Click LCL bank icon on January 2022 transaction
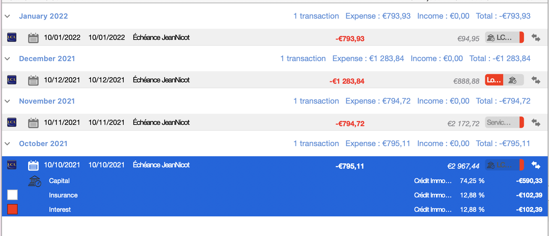 coord(12,37)
